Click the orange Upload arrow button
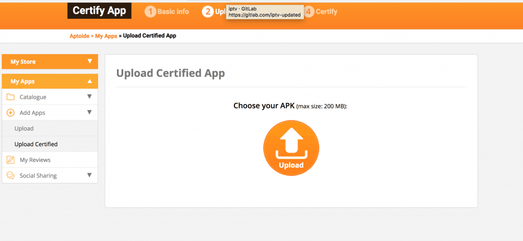 (x=291, y=148)
